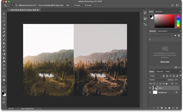Select the Eraser tool

point(4,51)
